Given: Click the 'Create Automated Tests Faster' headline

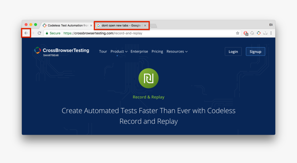Looking at the screenshot, I should 148,116.
